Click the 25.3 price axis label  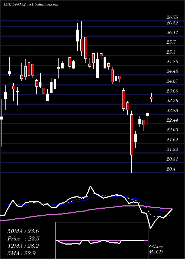click(171, 52)
